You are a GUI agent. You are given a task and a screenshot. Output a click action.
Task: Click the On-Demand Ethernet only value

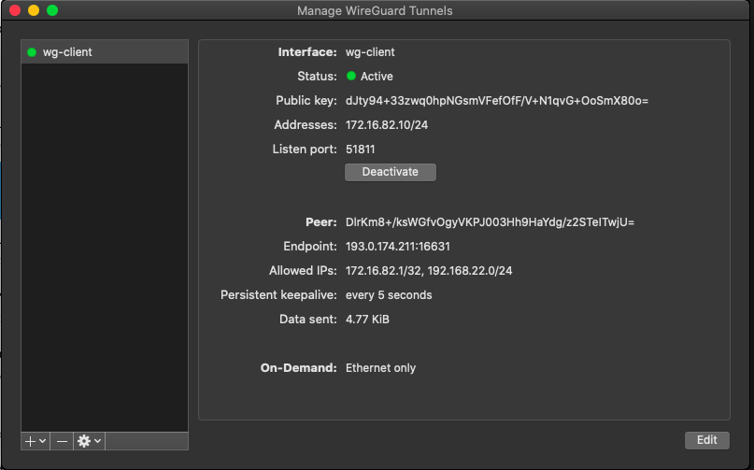pyautogui.click(x=380, y=368)
